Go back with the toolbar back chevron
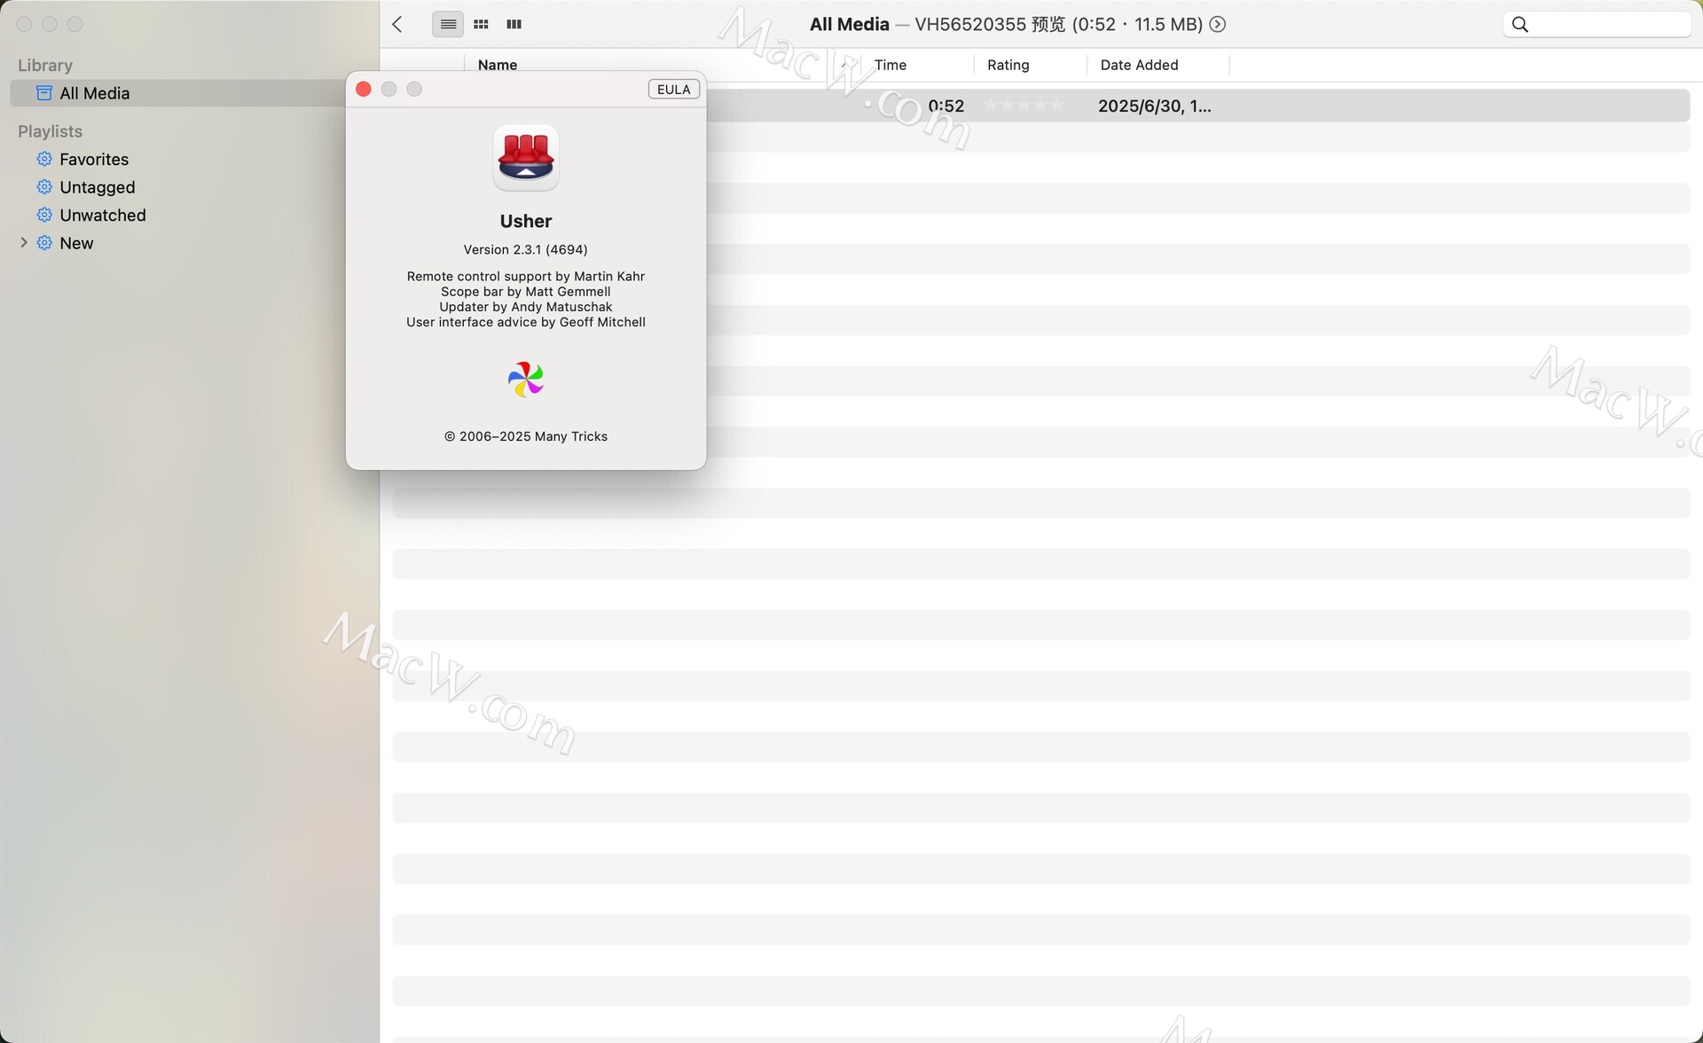 397,24
